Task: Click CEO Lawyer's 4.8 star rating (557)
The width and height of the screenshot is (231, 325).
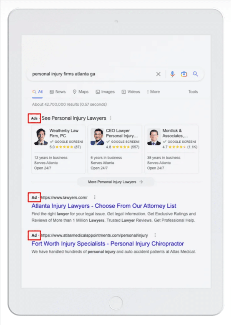Action: (123, 147)
